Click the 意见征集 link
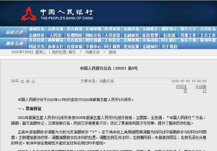This screenshot has width=217, height=151. point(131,47)
